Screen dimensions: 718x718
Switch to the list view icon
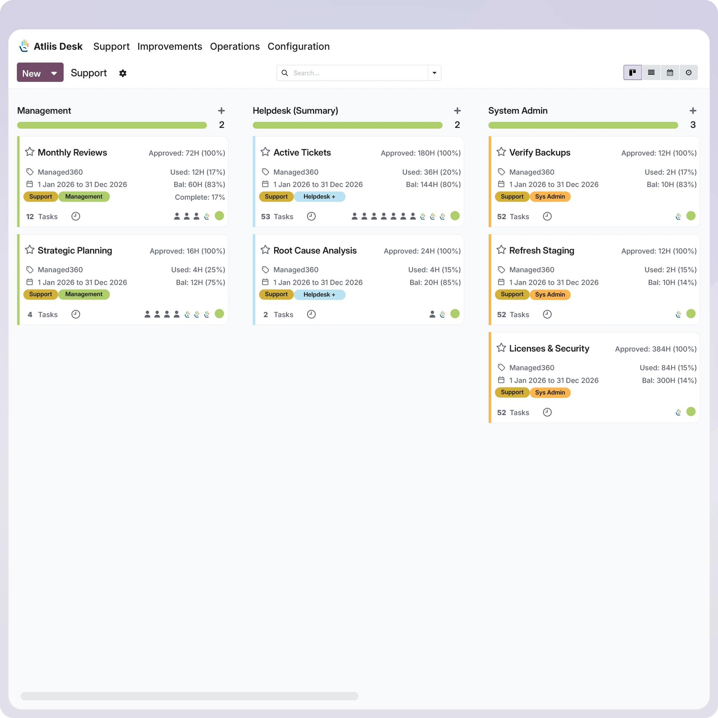(651, 73)
